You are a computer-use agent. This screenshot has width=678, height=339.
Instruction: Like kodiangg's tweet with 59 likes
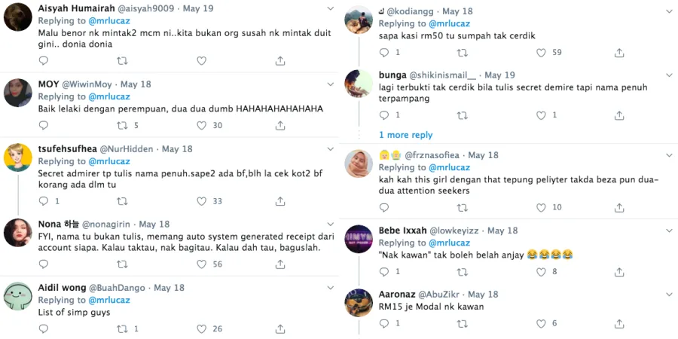pyautogui.click(x=540, y=53)
